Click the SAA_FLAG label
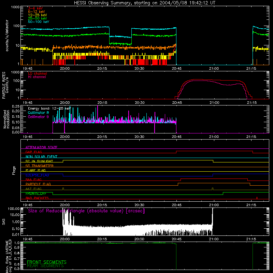The image size is (273, 273). 33,179
